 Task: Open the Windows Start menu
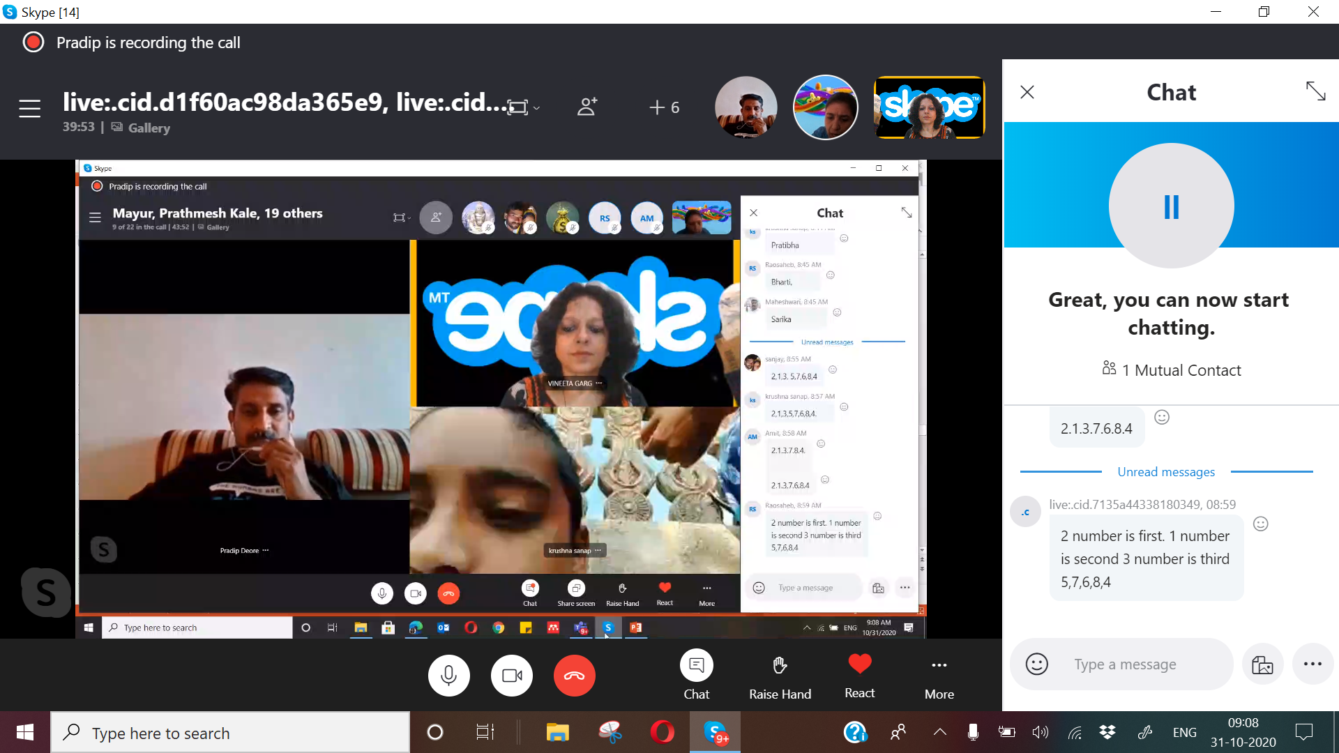[25, 732]
